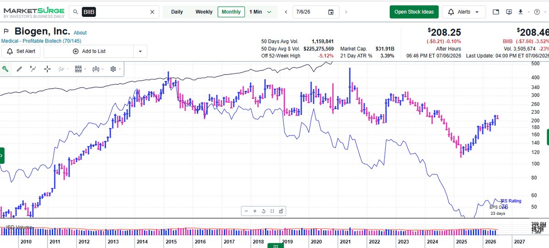Click the 21 Day ATR % 3.39% value

point(387,56)
